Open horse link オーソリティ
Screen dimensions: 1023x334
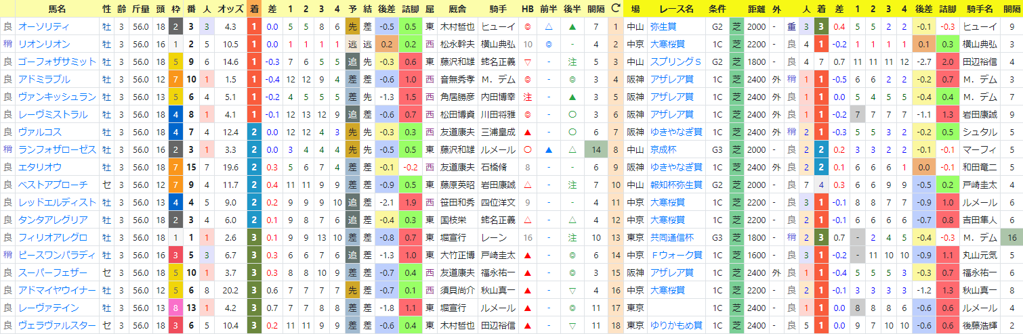43,26
